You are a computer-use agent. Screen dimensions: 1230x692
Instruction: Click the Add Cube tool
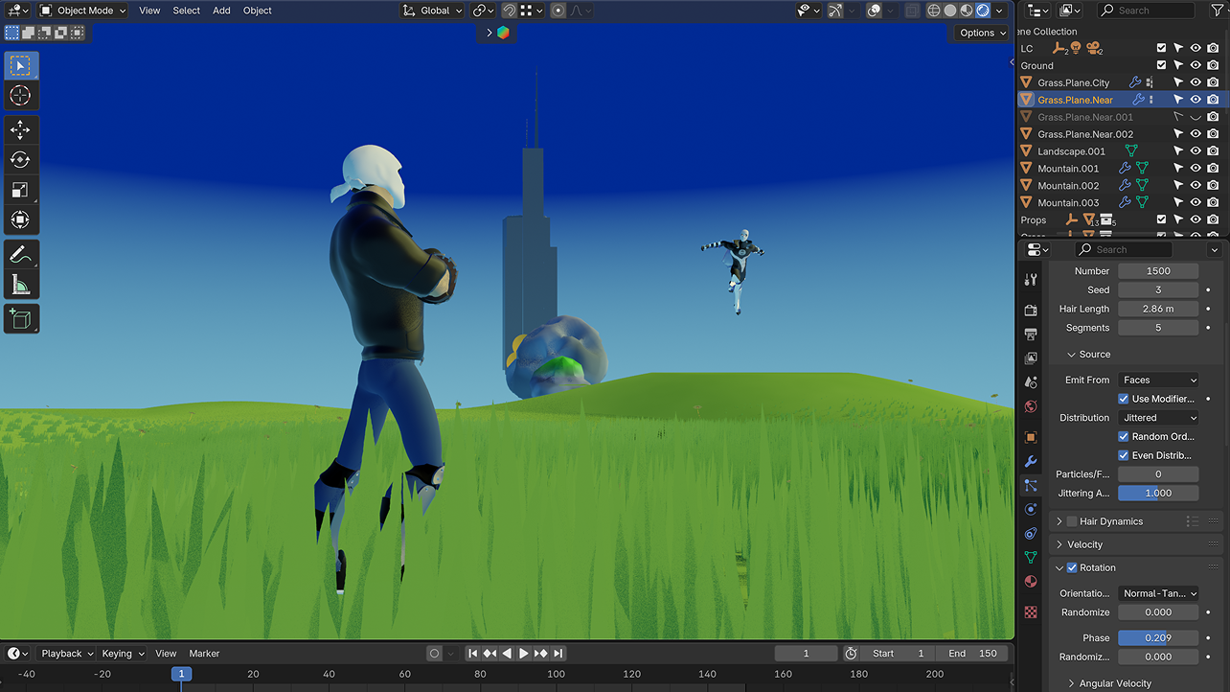point(20,317)
